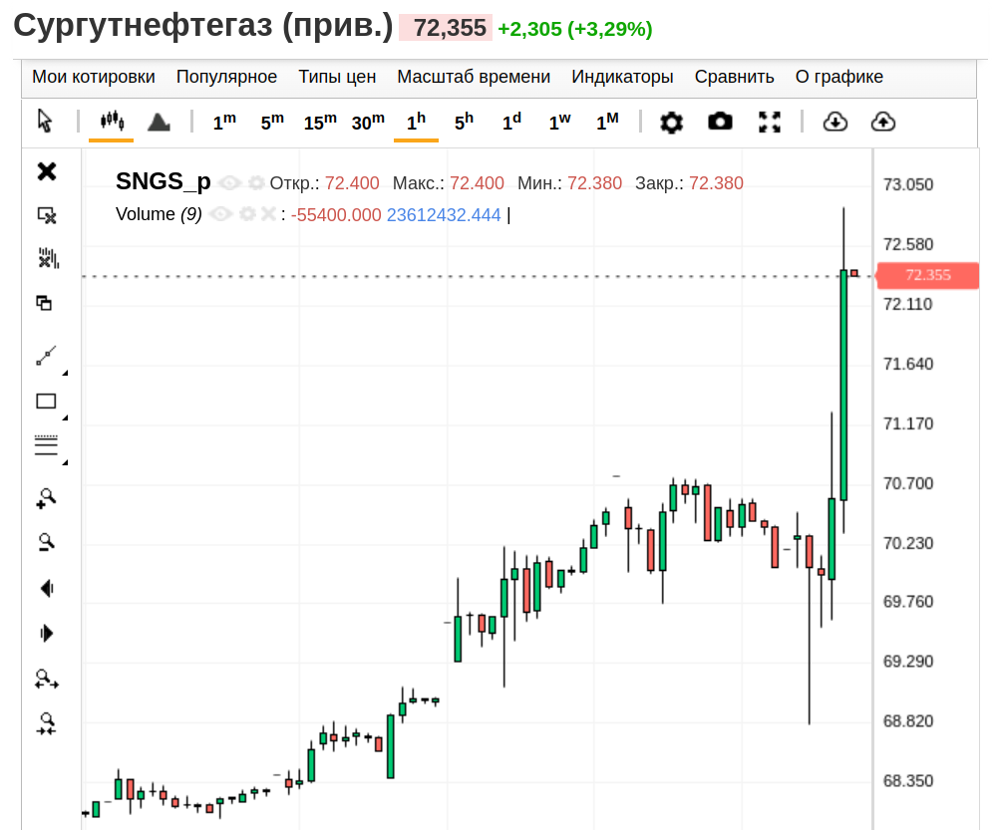Viewport: 999px width, 830px height.
Task: Set timeframe to 1 month
Action: pyautogui.click(x=607, y=121)
